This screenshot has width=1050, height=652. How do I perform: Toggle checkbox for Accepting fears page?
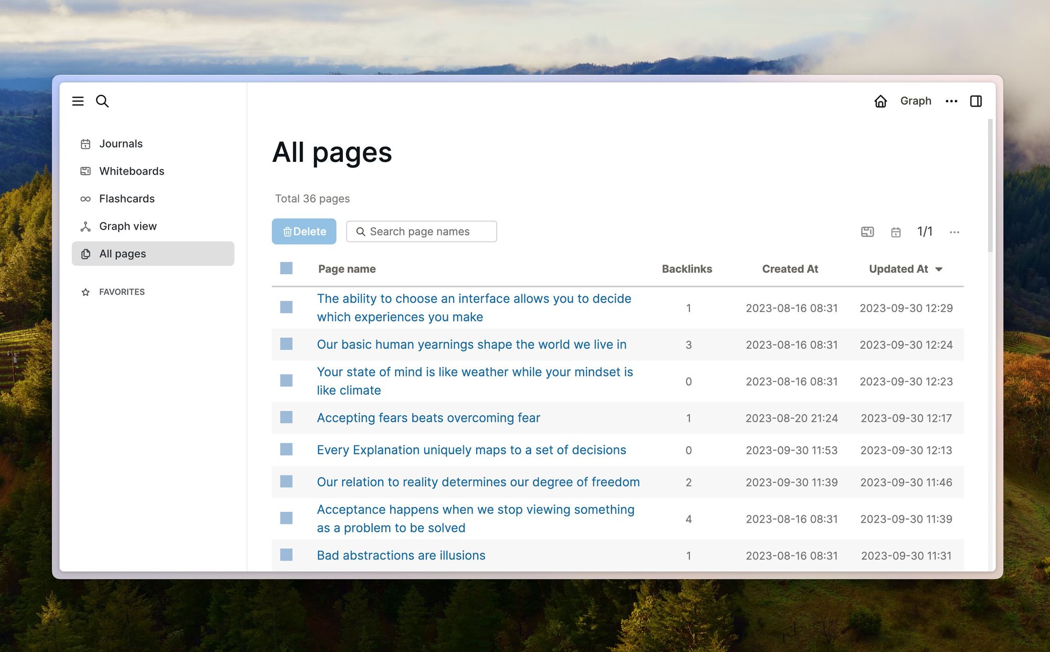pos(287,418)
